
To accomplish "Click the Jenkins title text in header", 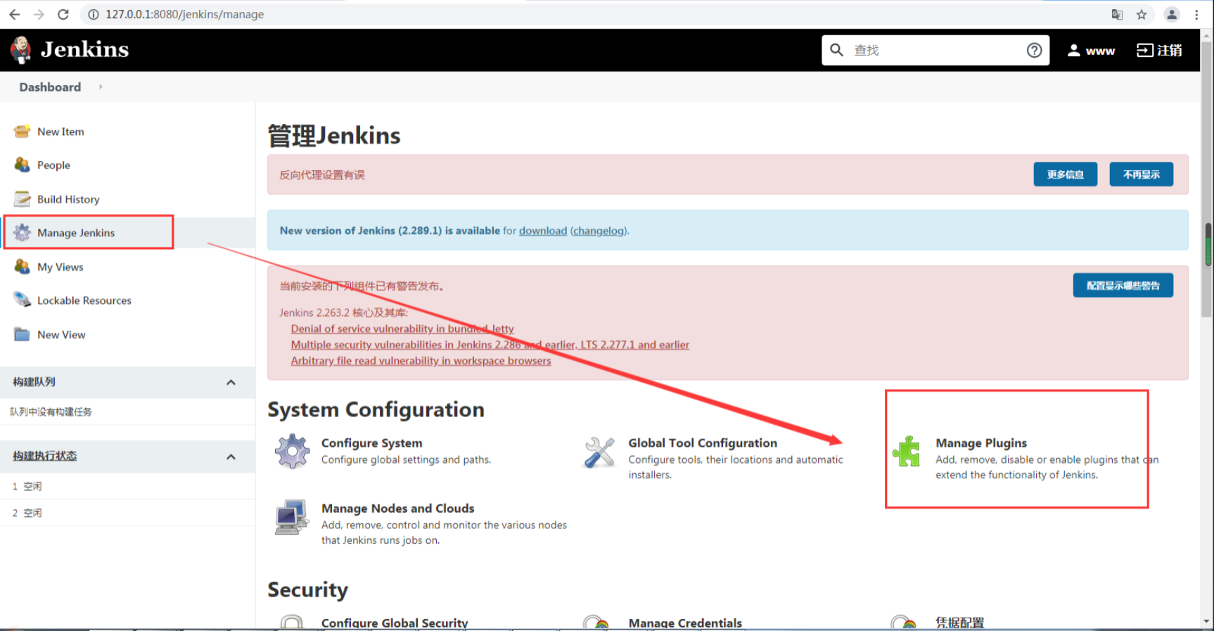I will (x=84, y=49).
